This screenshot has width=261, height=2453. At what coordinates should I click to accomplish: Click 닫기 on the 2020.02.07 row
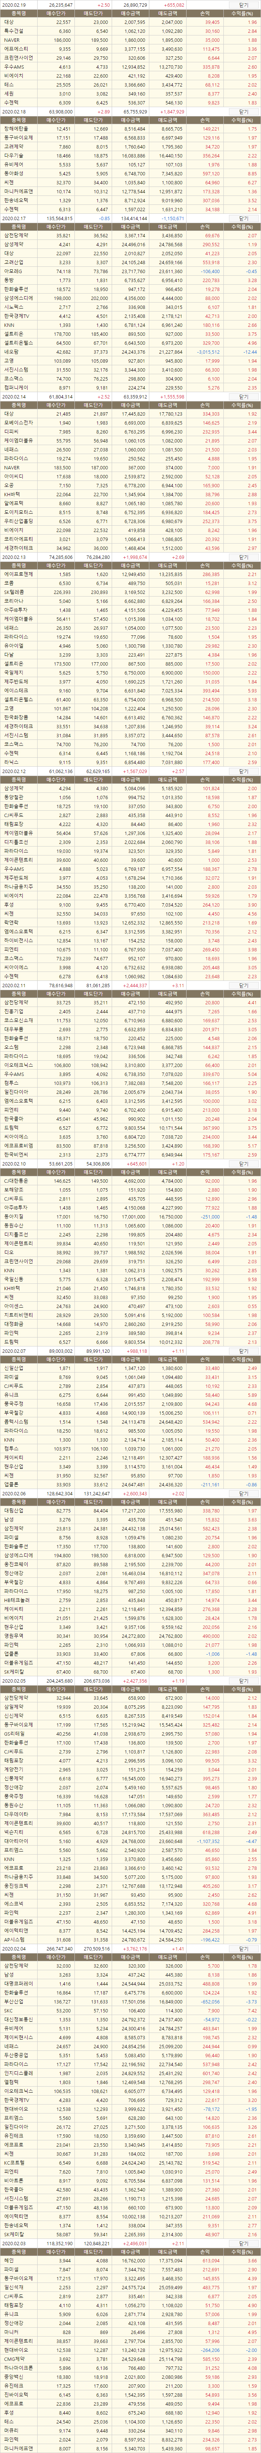tap(243, 1351)
